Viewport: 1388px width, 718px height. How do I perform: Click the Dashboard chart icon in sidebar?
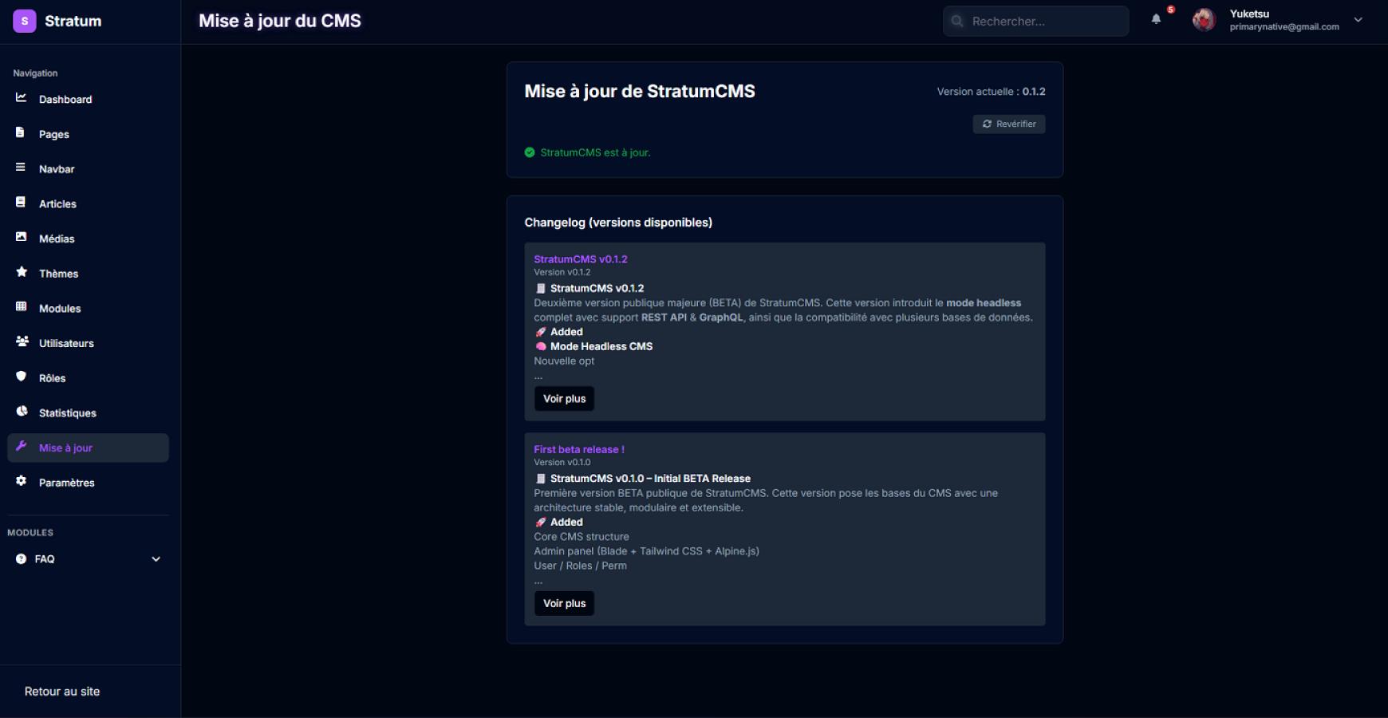pos(22,98)
